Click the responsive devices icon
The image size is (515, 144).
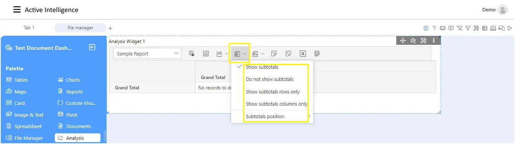[x=501, y=28]
